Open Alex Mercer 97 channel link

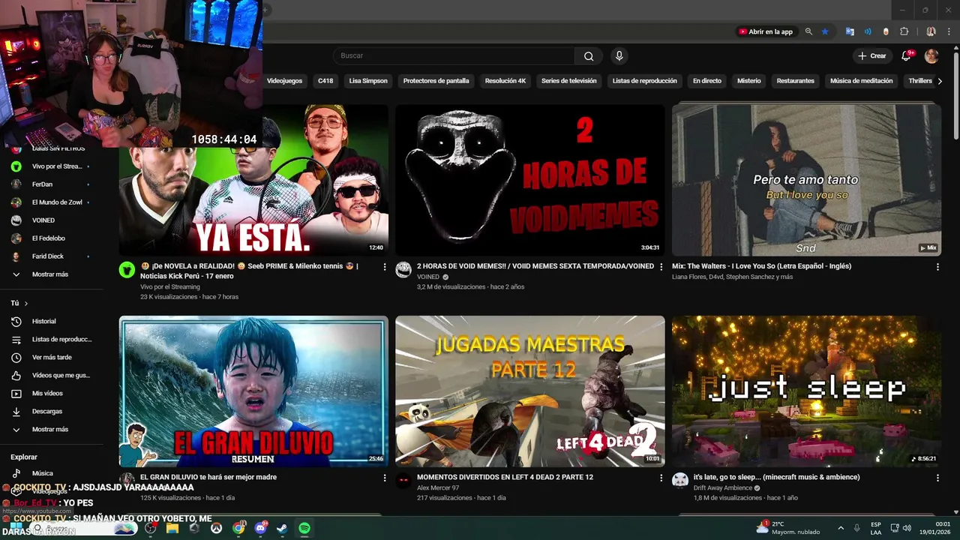click(438, 487)
